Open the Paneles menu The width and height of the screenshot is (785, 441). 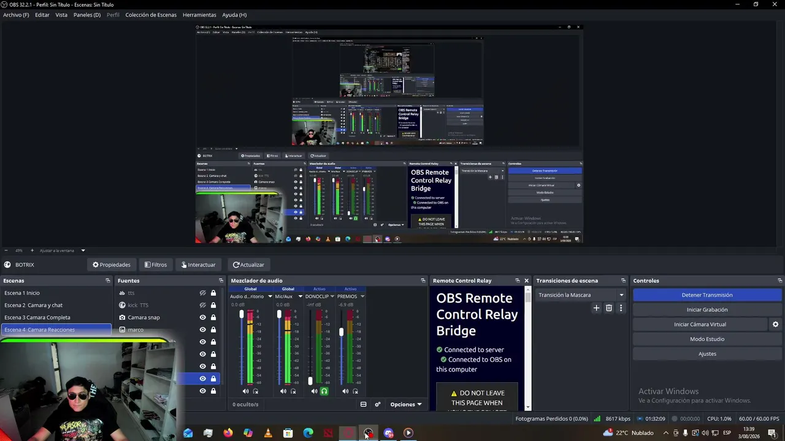click(x=87, y=15)
